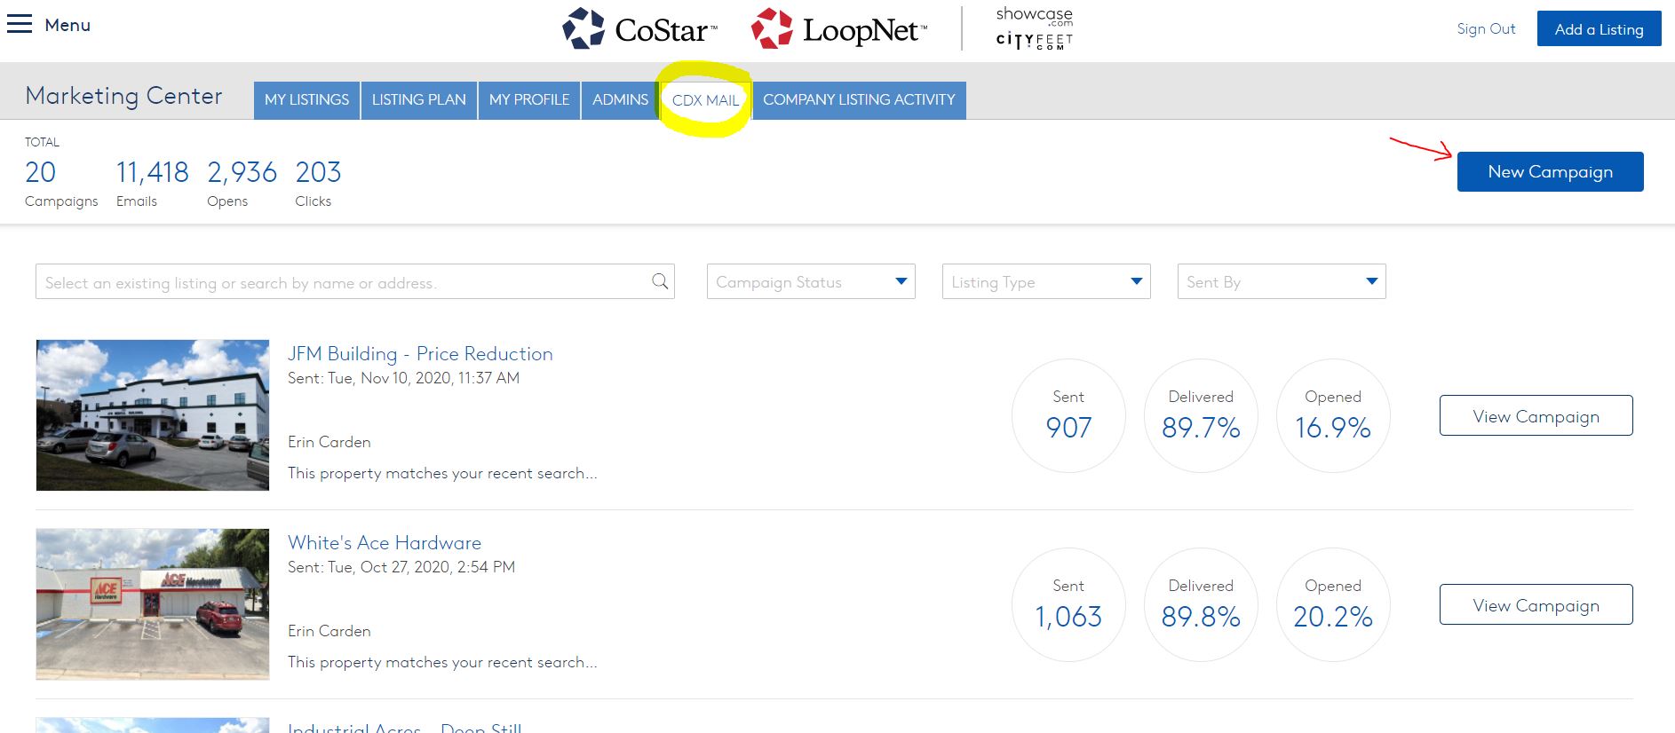Image resolution: width=1675 pixels, height=733 pixels.
Task: Go to Company Listing Activity tab
Action: click(859, 99)
